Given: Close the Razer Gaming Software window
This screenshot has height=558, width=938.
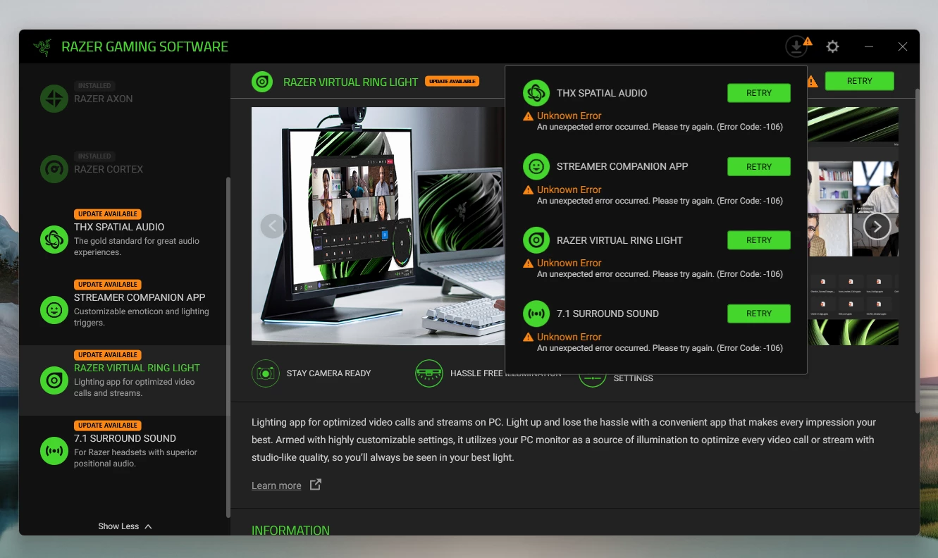Looking at the screenshot, I should 903,46.
